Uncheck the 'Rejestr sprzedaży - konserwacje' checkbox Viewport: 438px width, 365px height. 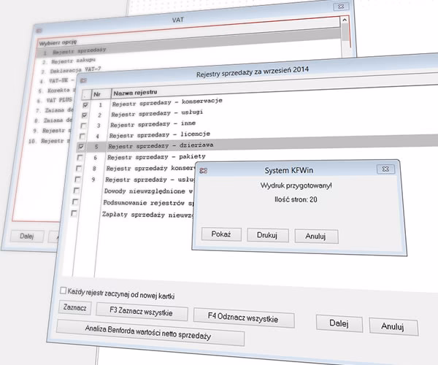point(86,104)
